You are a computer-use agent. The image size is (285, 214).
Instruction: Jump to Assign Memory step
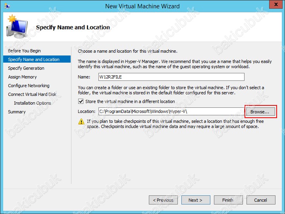(x=22, y=77)
